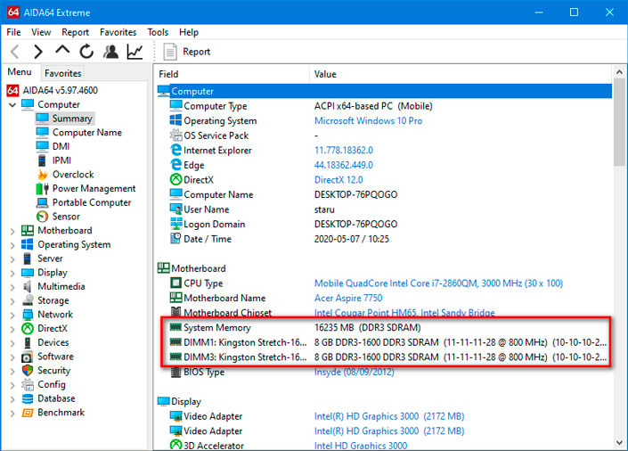Viewport: 628px width, 451px height.
Task: Open the DirectX 12.0 link
Action: (338, 180)
